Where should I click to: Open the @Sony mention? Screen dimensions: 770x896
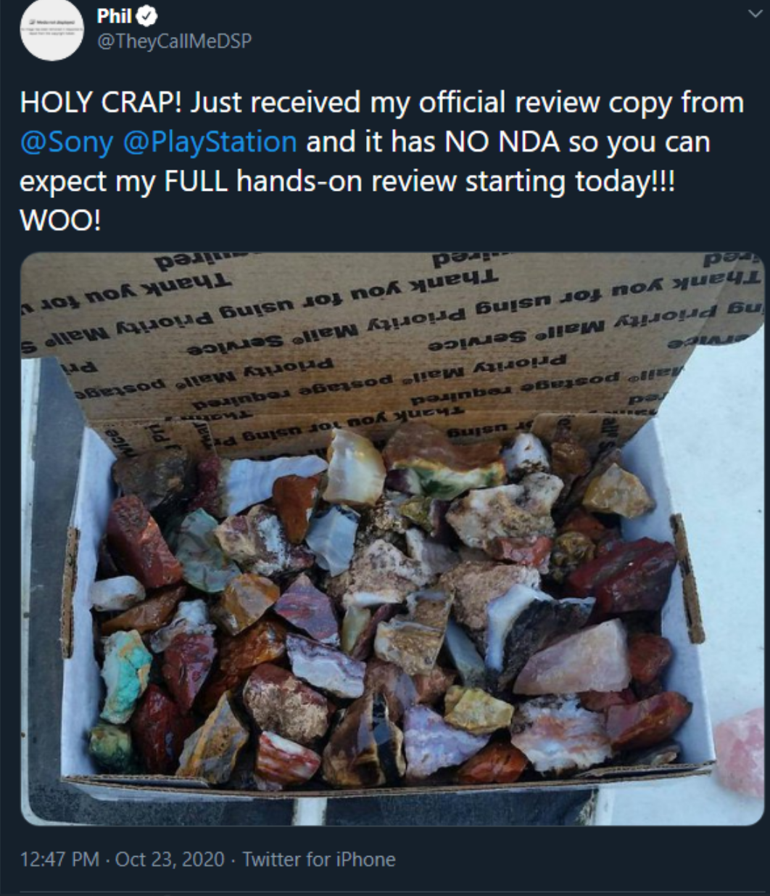66,141
